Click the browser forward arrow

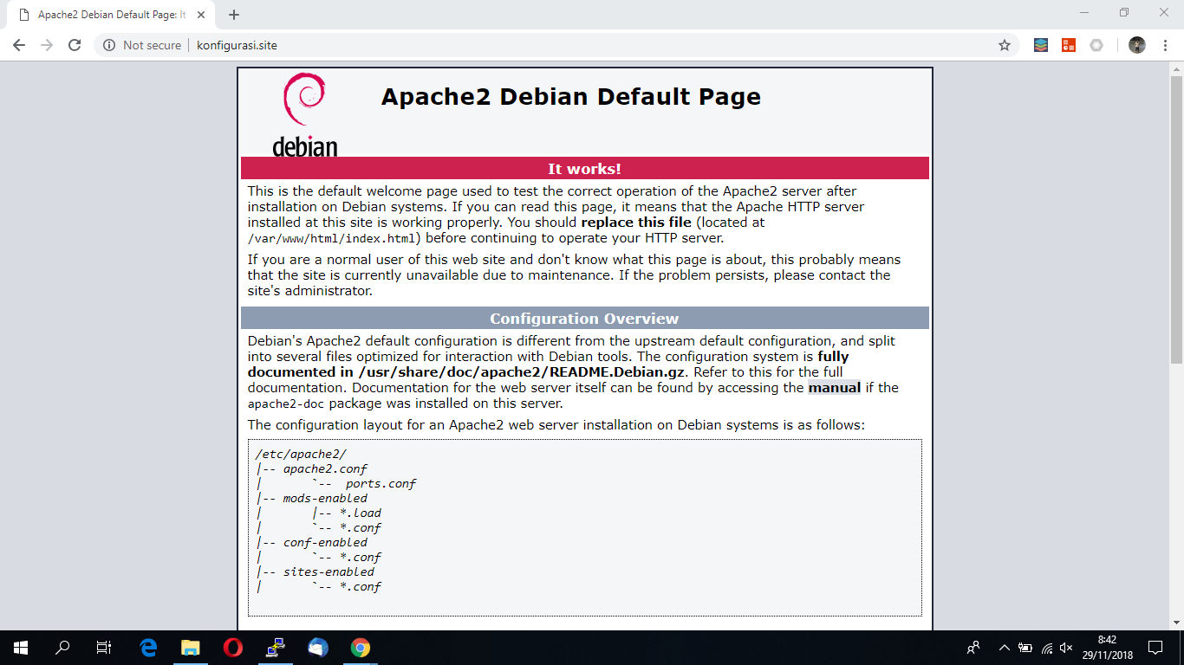(x=47, y=45)
